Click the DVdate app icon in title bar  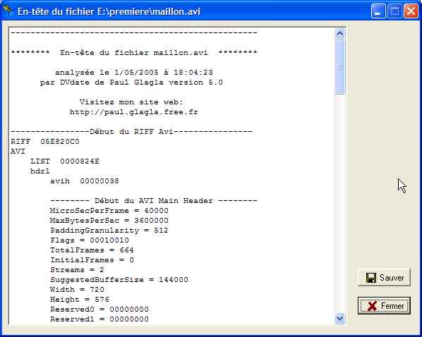coord(8,11)
